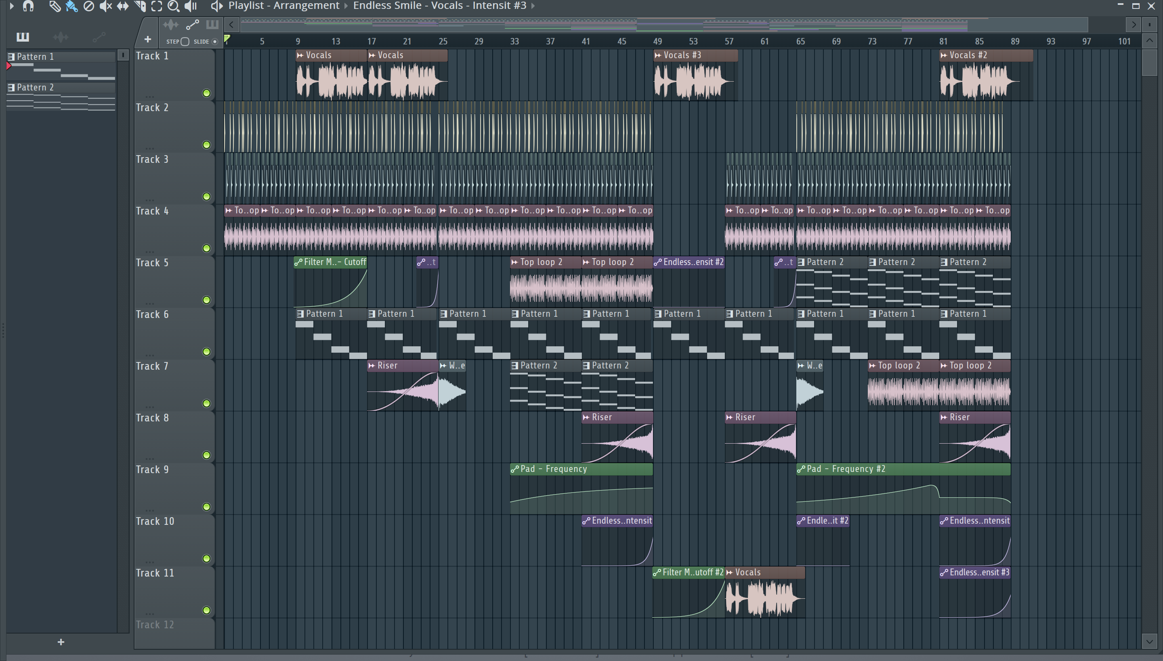Screen dimensions: 1163x661
Task: Click Endless Smile - Vocals - Intensit #3 title
Action: [x=439, y=6]
